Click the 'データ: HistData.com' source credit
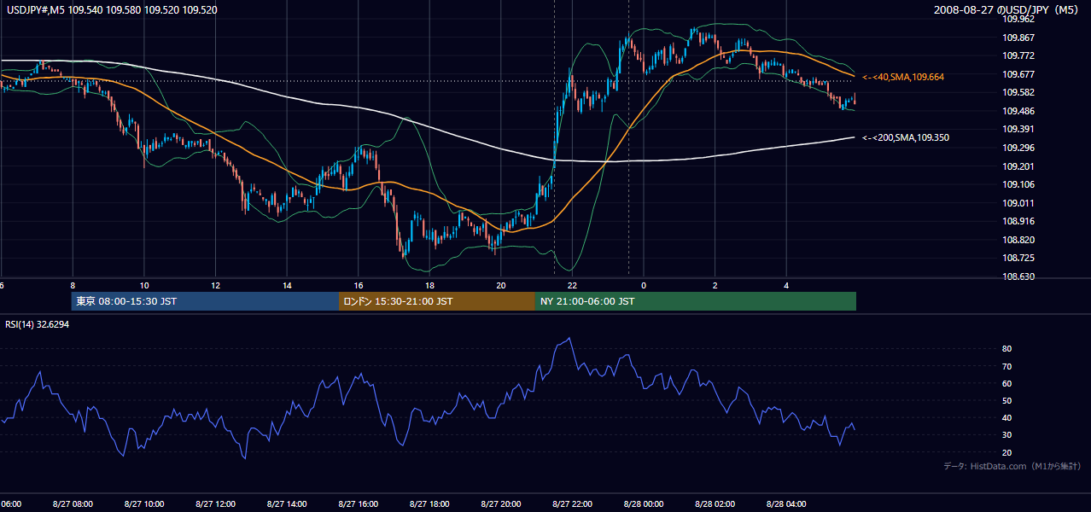Image resolution: width=1091 pixels, height=512 pixels. click(1012, 466)
